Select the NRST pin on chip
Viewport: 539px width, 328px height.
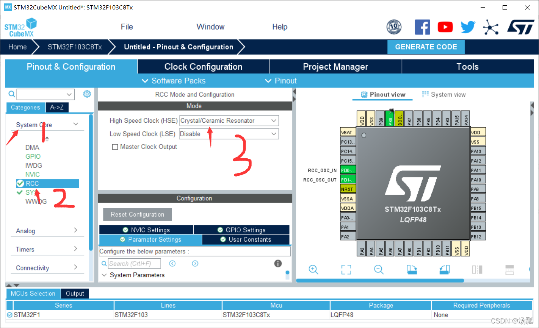[x=348, y=189]
